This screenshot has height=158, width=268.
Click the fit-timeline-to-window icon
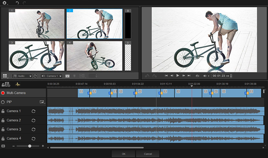coord(3,146)
